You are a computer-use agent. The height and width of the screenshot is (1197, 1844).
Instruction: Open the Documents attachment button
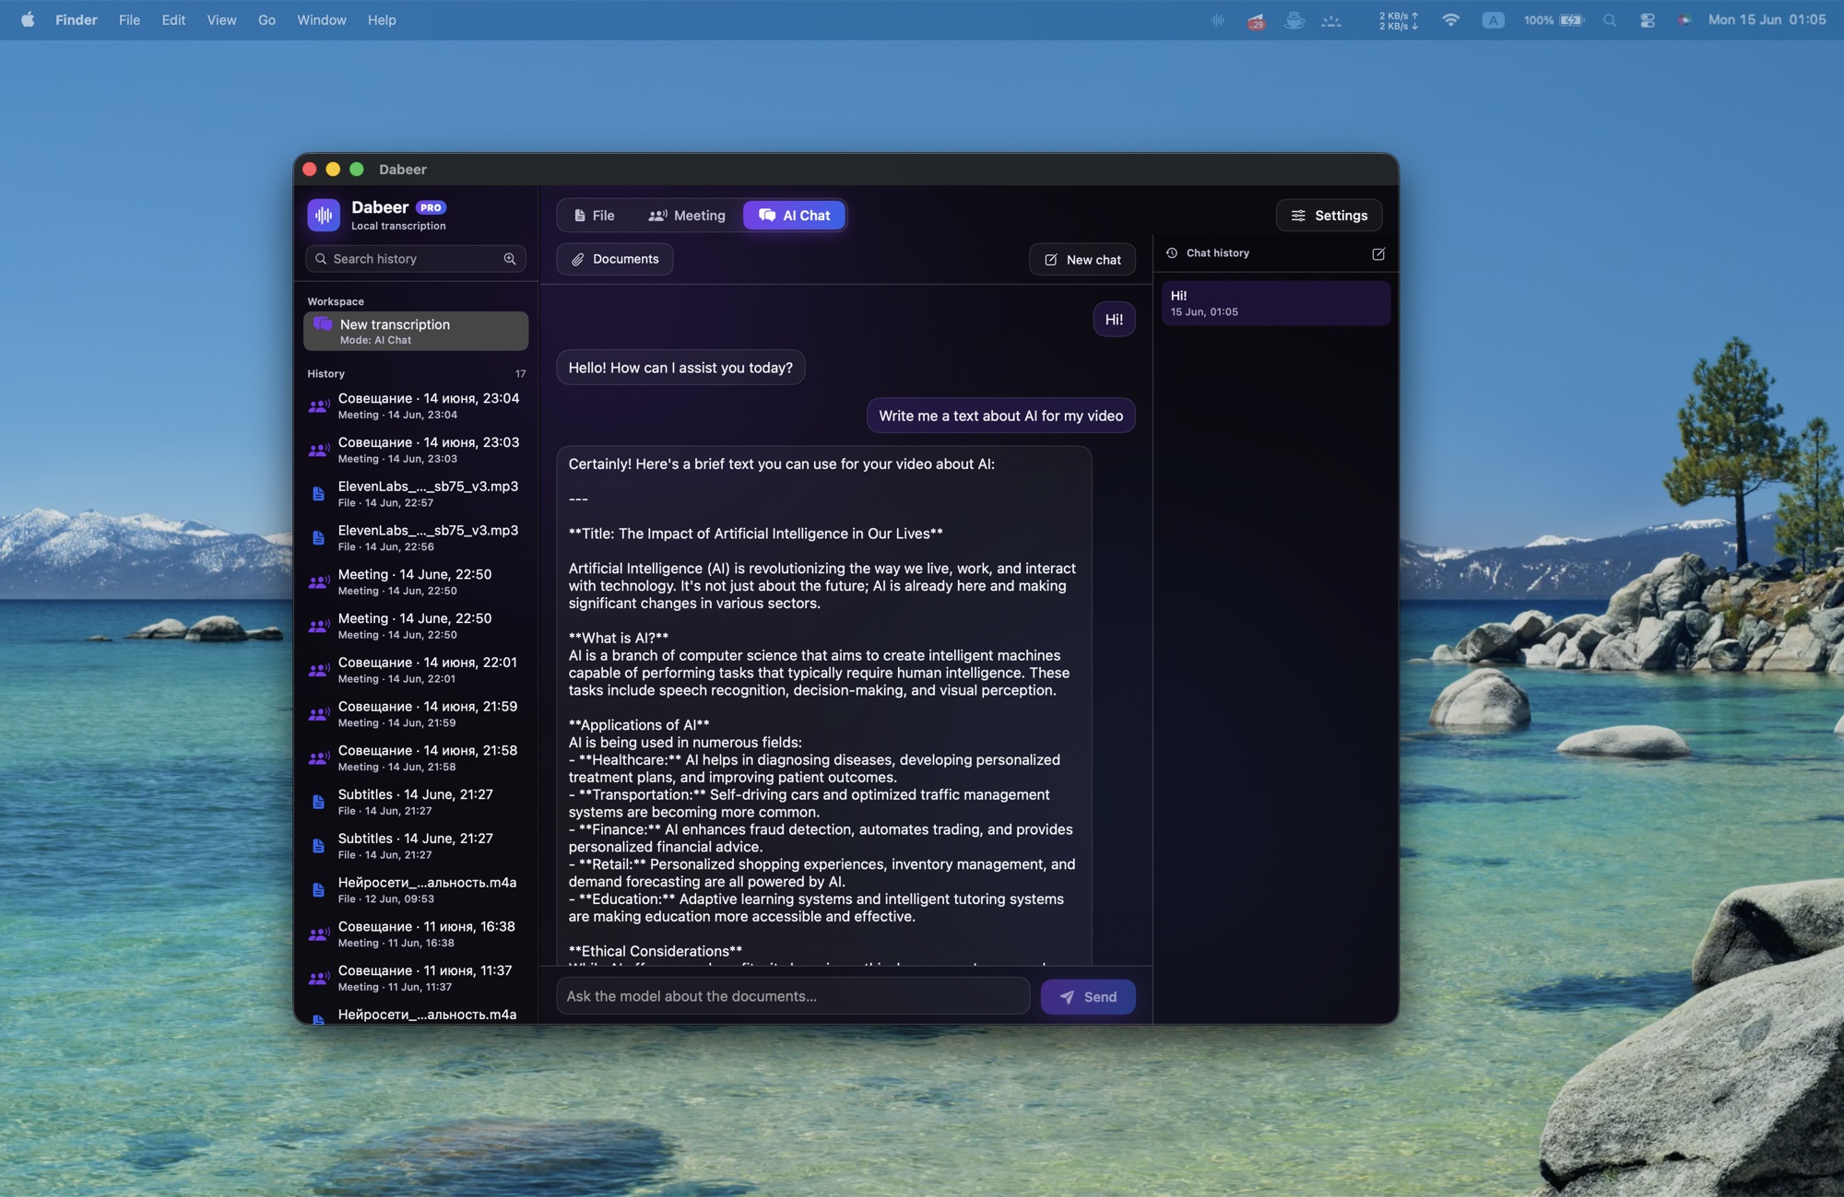[615, 259]
